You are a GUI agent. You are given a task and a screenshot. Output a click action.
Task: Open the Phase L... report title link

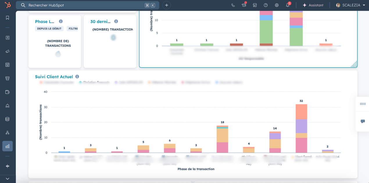tap(45, 22)
